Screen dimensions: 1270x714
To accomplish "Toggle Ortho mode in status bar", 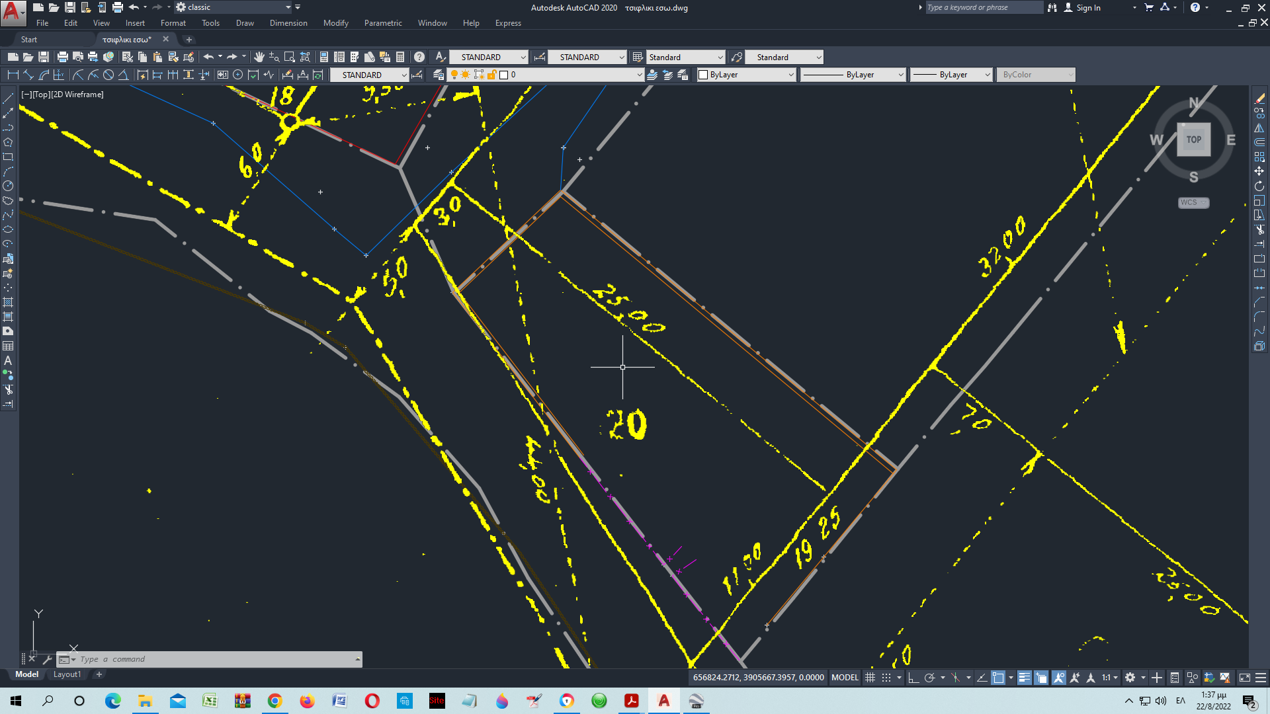I will point(913,678).
